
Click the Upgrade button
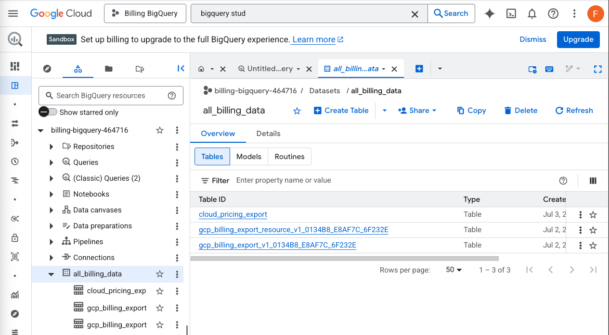click(578, 39)
